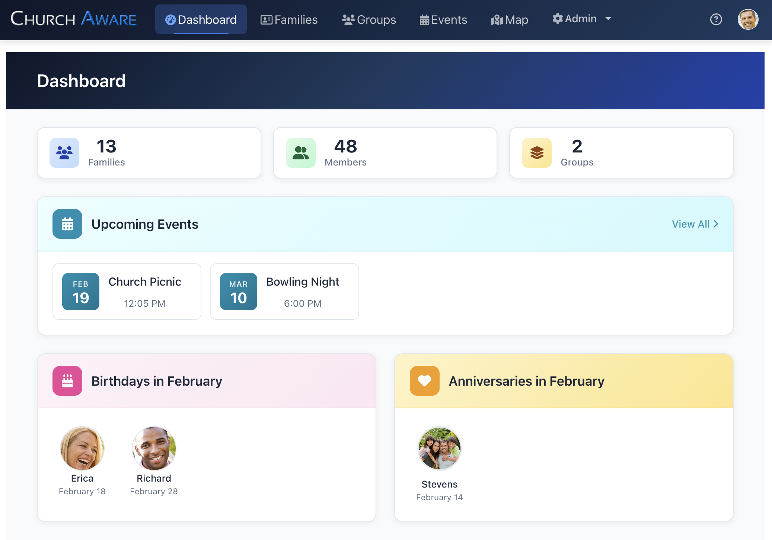Viewport: 772px width, 540px height.
Task: Click the 12:05 PM event time
Action: click(145, 303)
